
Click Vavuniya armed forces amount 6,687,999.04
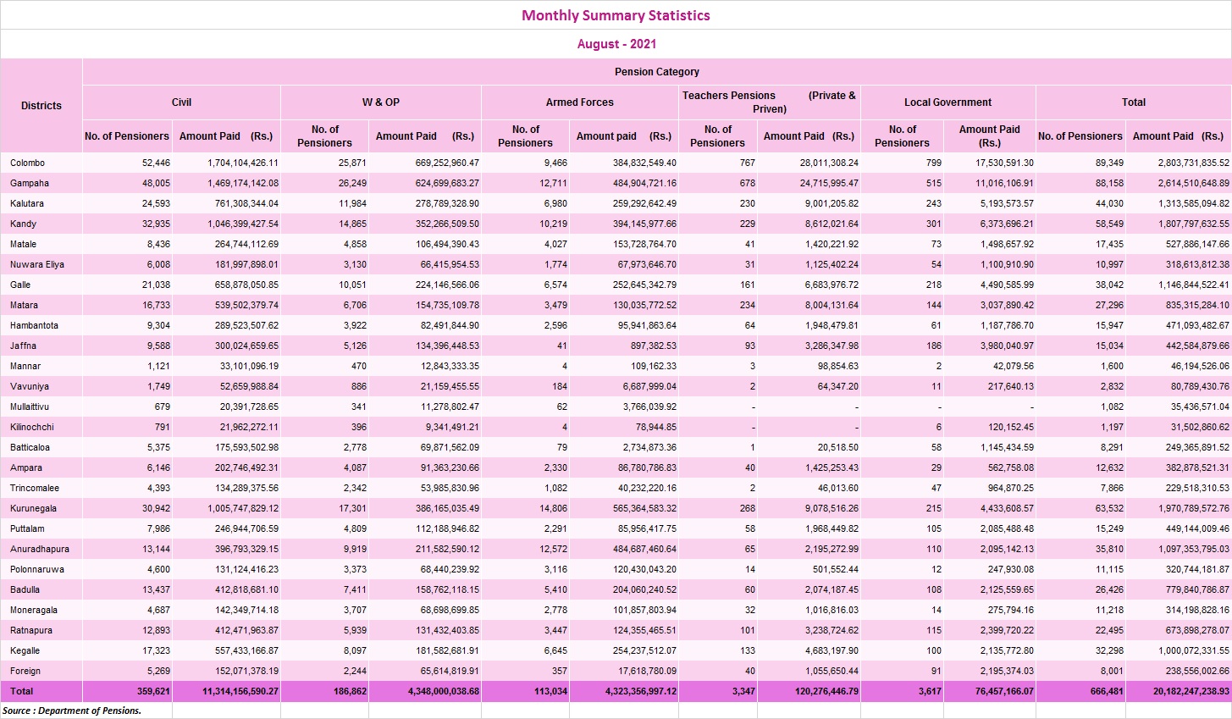pos(644,386)
